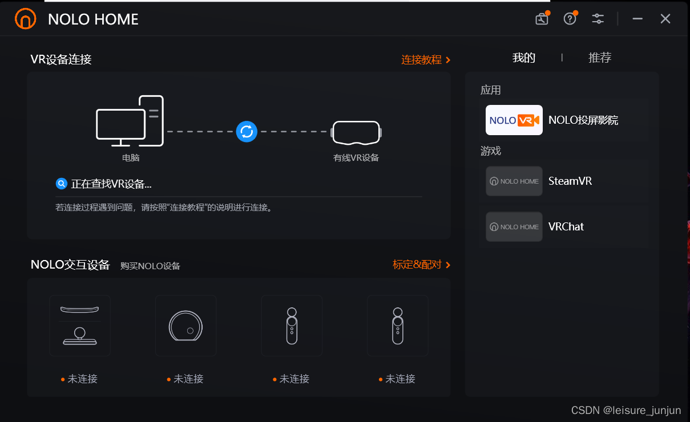The width and height of the screenshot is (690, 422).
Task: Click the wired VR headset icon
Action: pos(356,133)
